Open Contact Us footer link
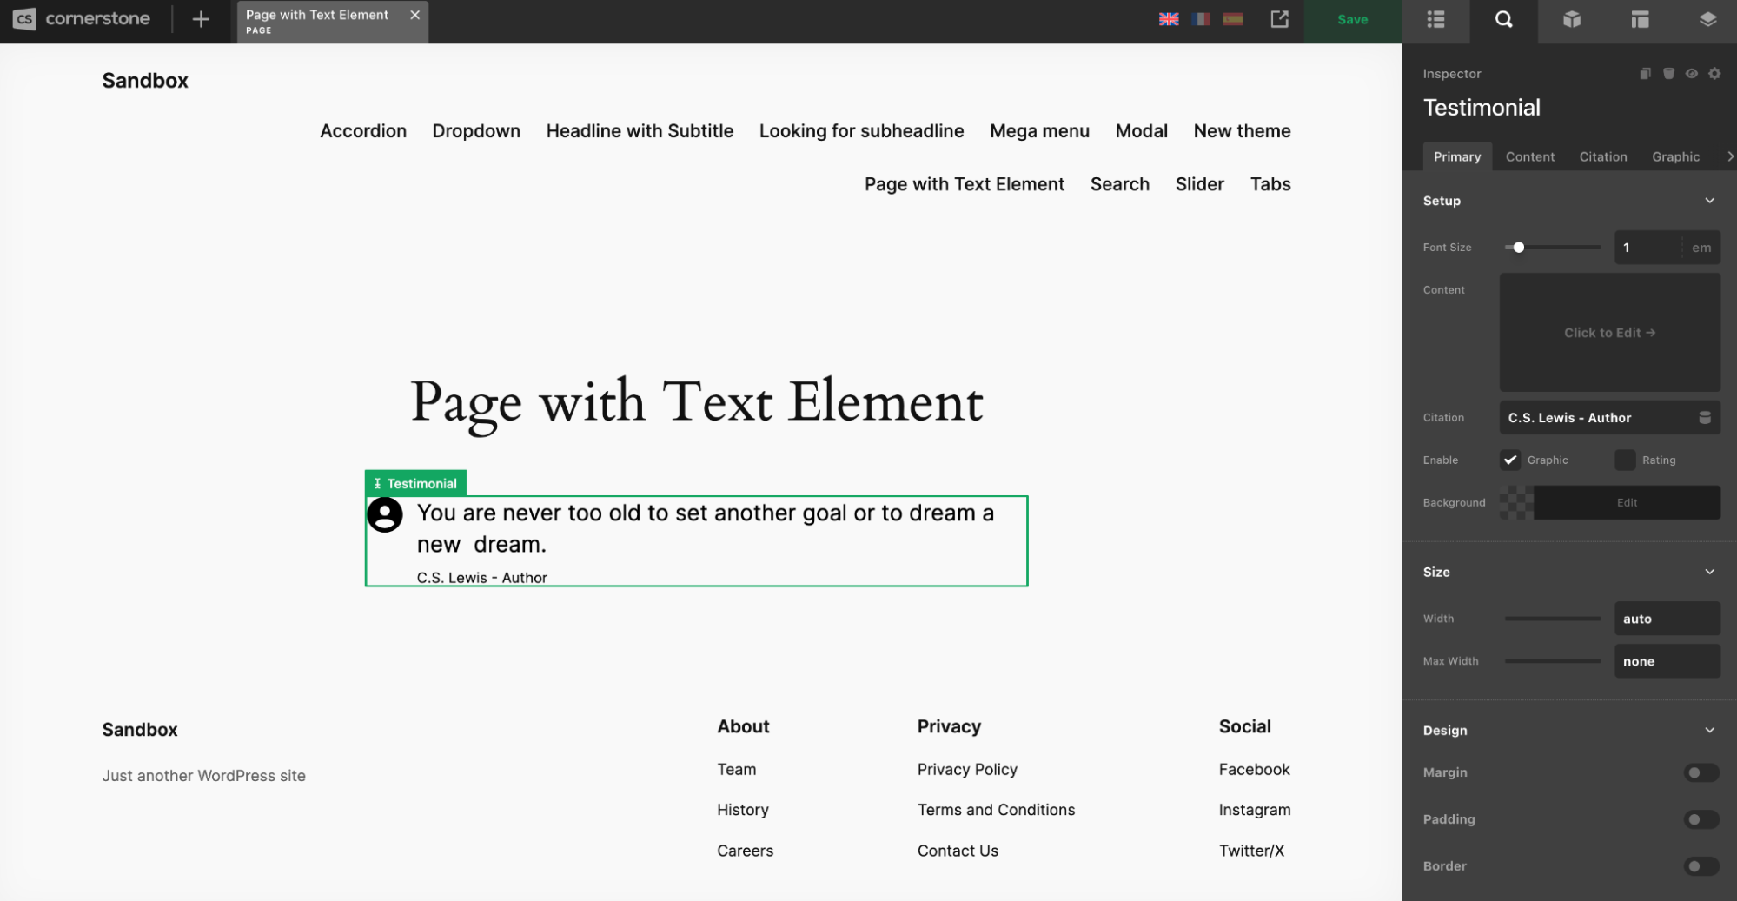 click(x=958, y=851)
